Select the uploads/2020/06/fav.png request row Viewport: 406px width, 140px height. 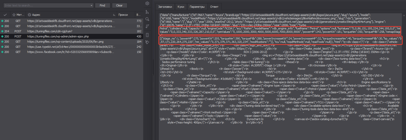pos(72,42)
